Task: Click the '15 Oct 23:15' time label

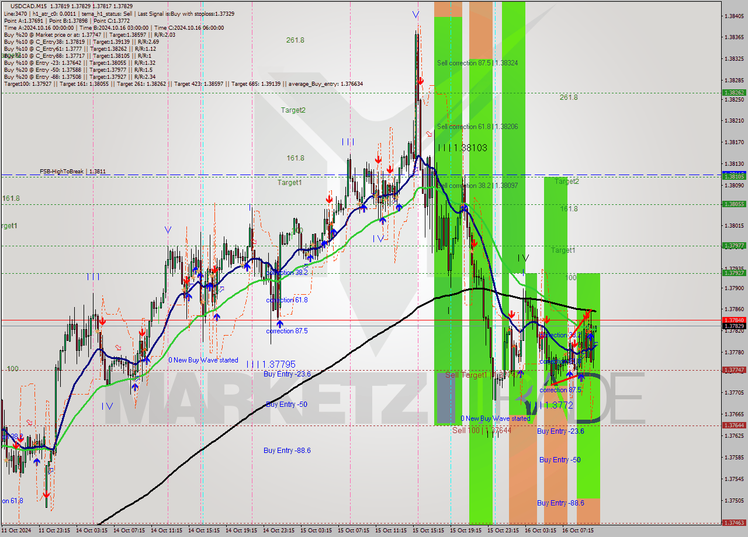Action: (x=504, y=531)
